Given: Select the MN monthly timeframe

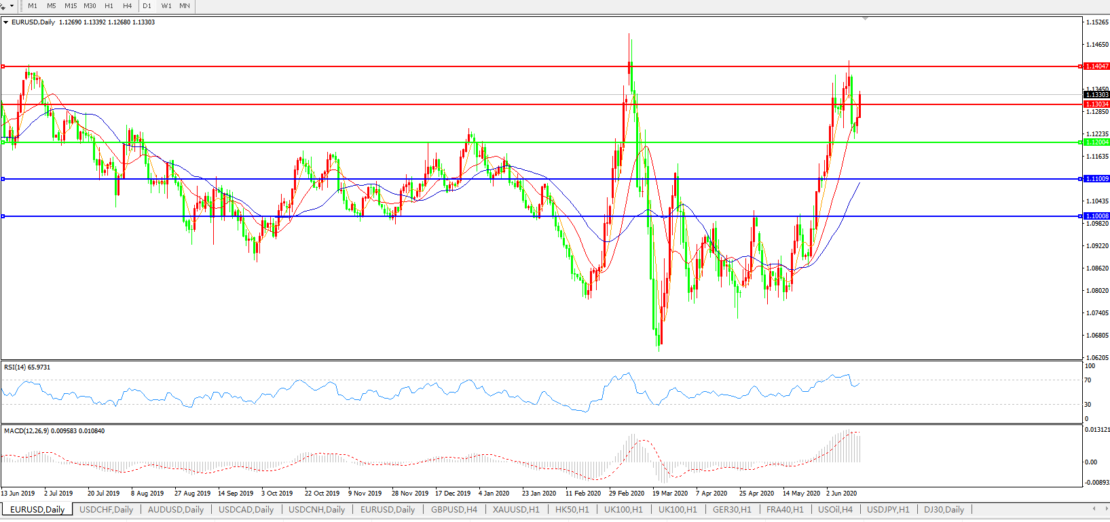Looking at the screenshot, I should pos(185,6).
